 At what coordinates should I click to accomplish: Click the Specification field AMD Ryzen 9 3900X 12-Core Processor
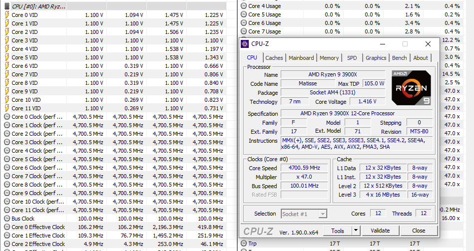pos(357,114)
